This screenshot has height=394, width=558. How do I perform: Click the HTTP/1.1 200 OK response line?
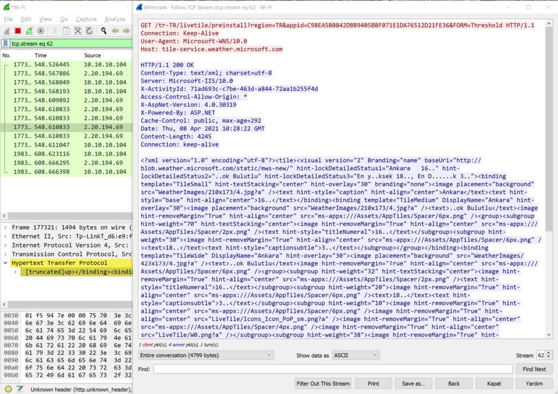[x=167, y=65]
